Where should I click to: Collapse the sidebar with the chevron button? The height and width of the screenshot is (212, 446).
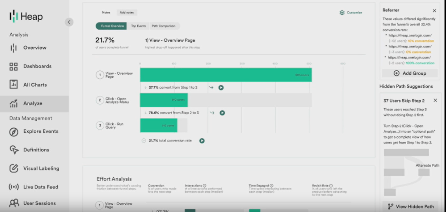[x=69, y=22]
